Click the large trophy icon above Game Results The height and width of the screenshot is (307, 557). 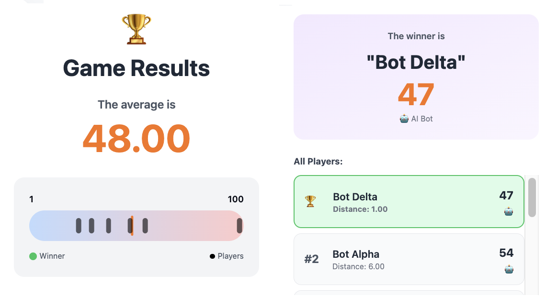pyautogui.click(x=136, y=29)
